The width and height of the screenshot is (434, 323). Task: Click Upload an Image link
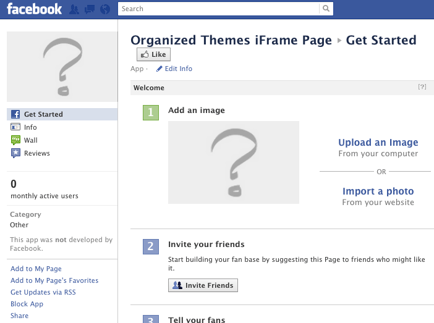coord(378,143)
